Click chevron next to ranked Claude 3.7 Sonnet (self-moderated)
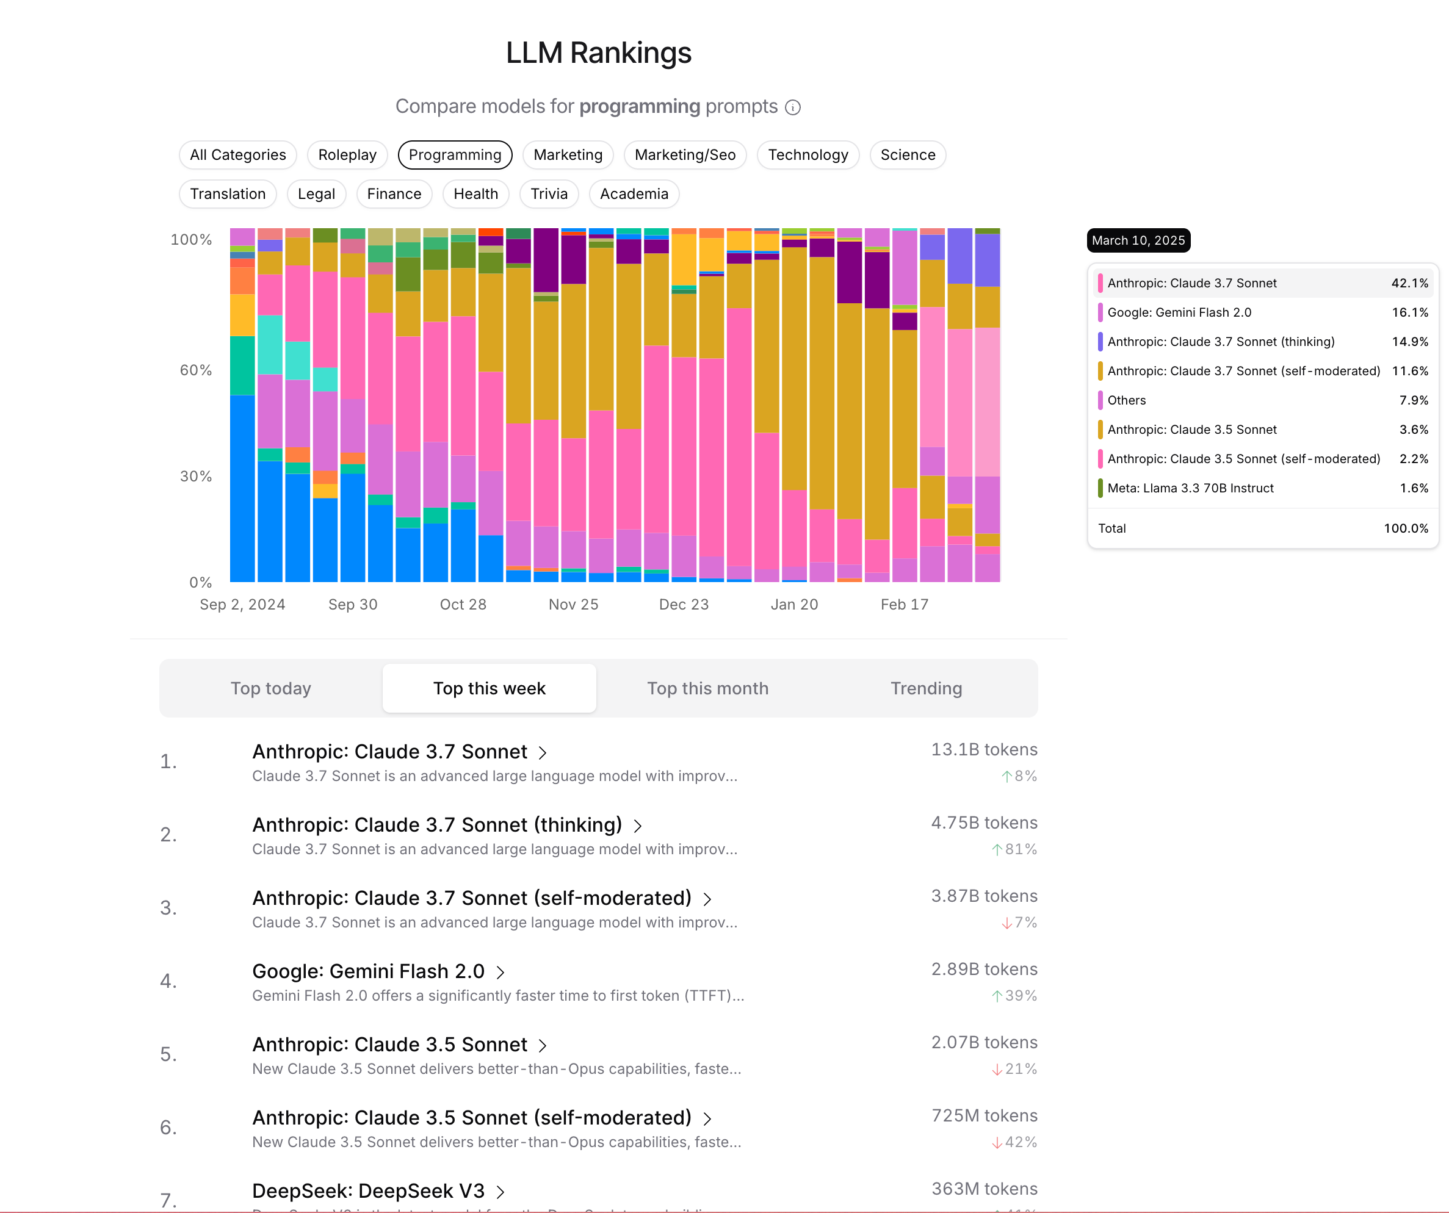The image size is (1449, 1213). (707, 899)
